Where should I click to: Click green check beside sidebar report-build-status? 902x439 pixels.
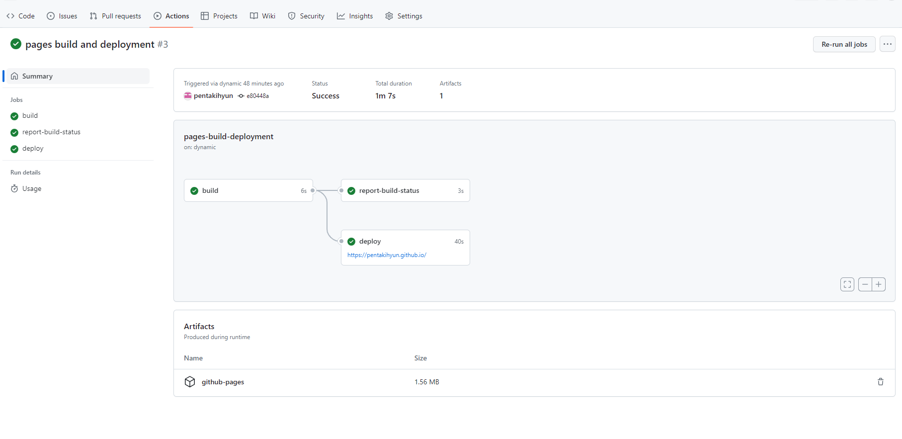[x=14, y=133]
